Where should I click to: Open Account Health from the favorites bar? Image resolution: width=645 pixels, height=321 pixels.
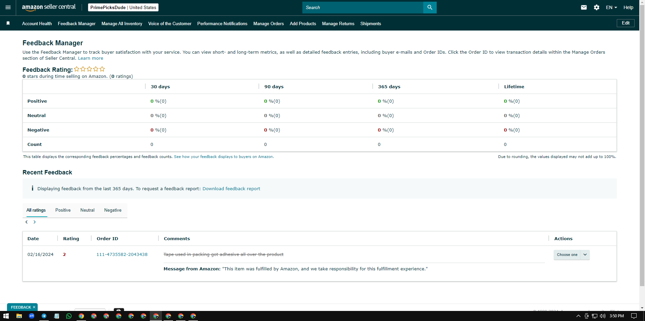pos(37,23)
